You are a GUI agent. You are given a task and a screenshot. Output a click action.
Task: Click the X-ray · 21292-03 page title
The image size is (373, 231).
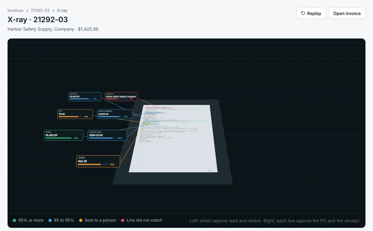[x=38, y=19]
